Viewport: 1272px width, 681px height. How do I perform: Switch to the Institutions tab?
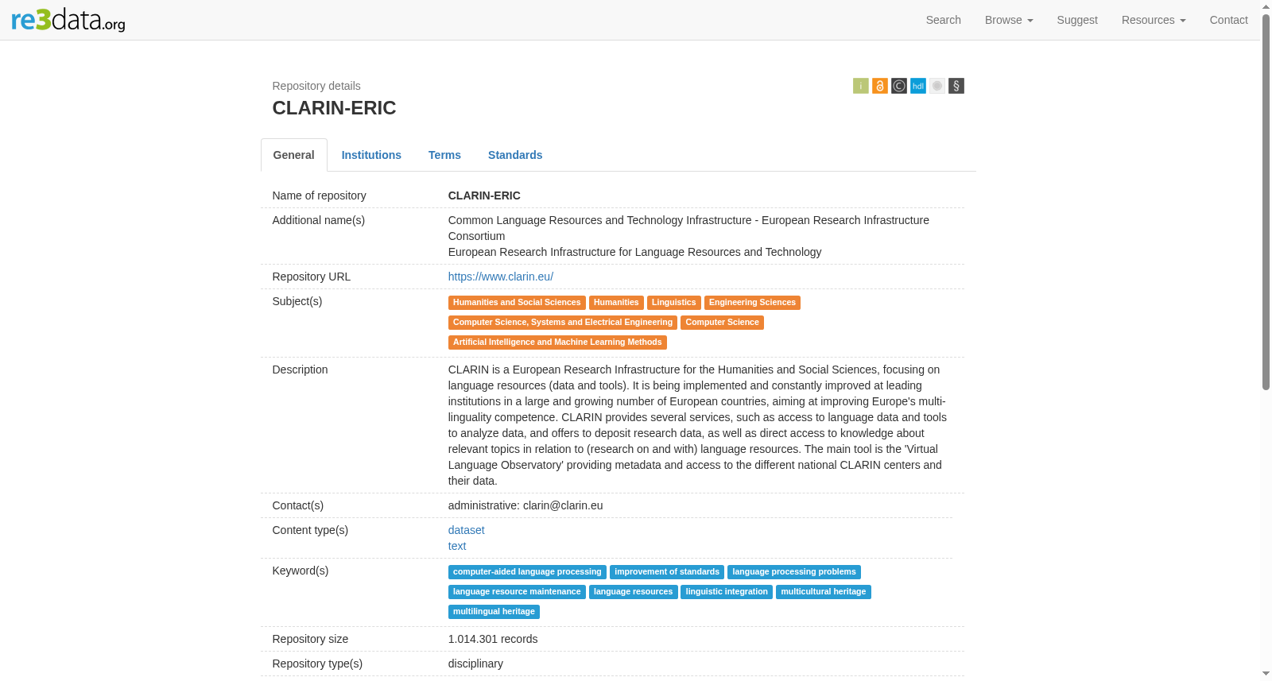(x=371, y=155)
